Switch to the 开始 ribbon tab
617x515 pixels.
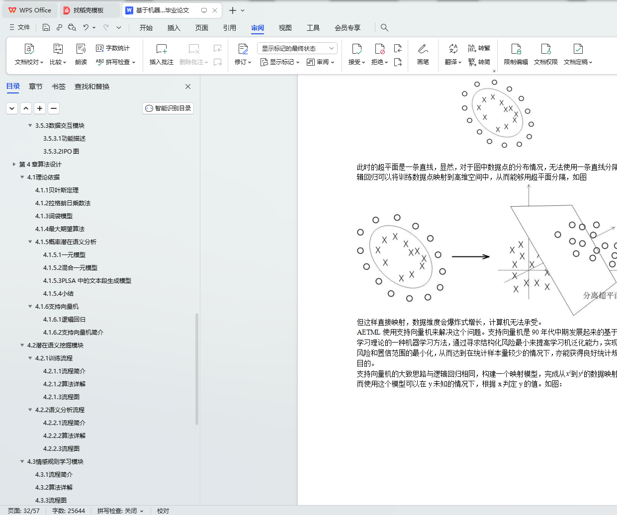(146, 28)
